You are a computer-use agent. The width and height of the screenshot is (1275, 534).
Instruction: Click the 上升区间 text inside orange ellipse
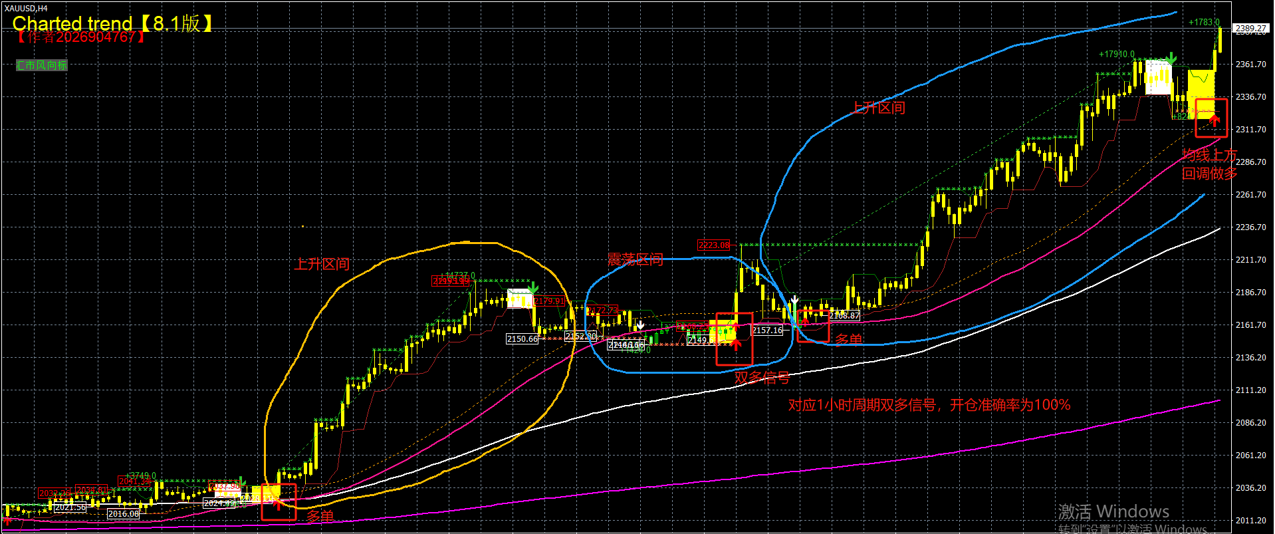[x=322, y=264]
